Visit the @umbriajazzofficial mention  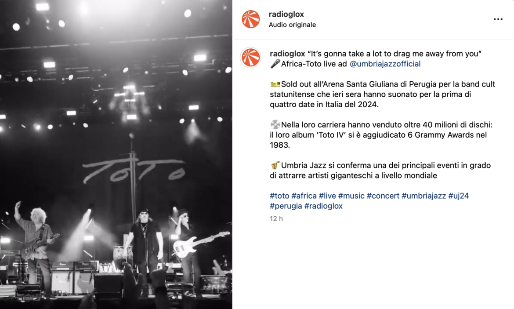385,64
